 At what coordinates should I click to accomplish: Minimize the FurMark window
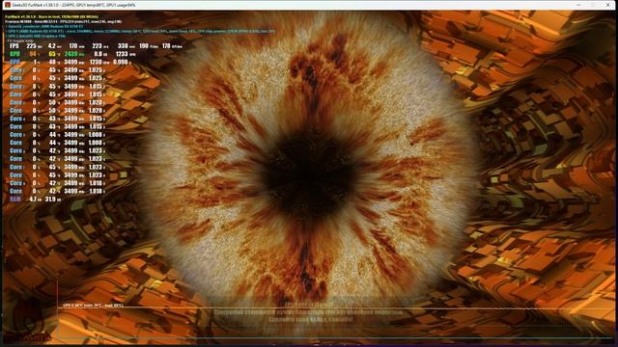coord(578,5)
